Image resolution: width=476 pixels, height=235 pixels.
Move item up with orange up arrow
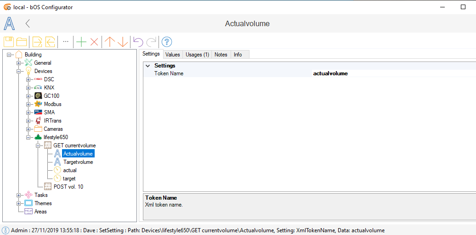coord(109,42)
